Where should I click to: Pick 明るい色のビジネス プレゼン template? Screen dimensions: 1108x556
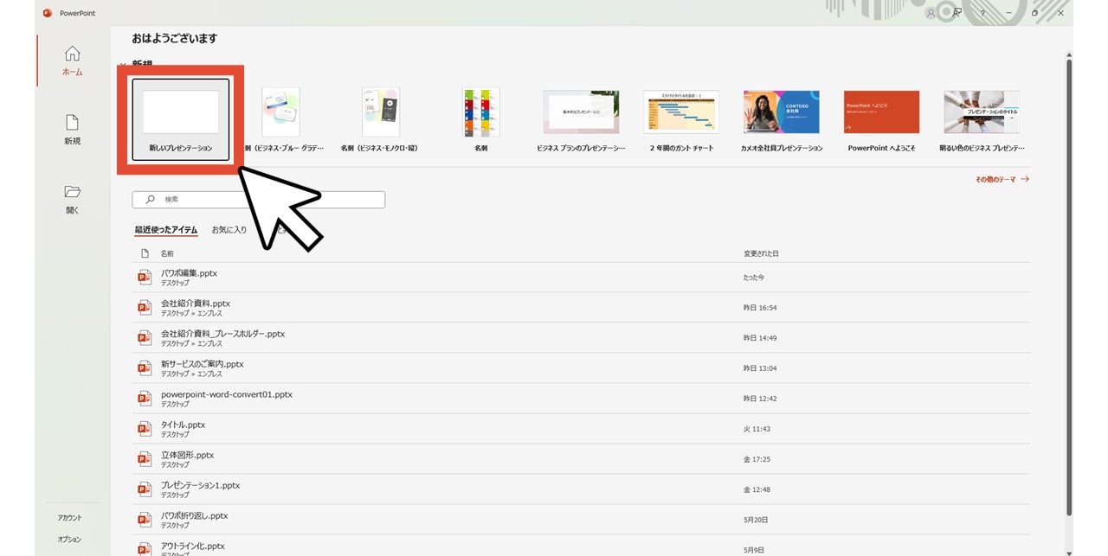tap(982, 119)
